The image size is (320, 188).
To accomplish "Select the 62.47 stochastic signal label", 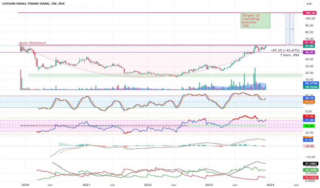I will click(x=309, y=102).
